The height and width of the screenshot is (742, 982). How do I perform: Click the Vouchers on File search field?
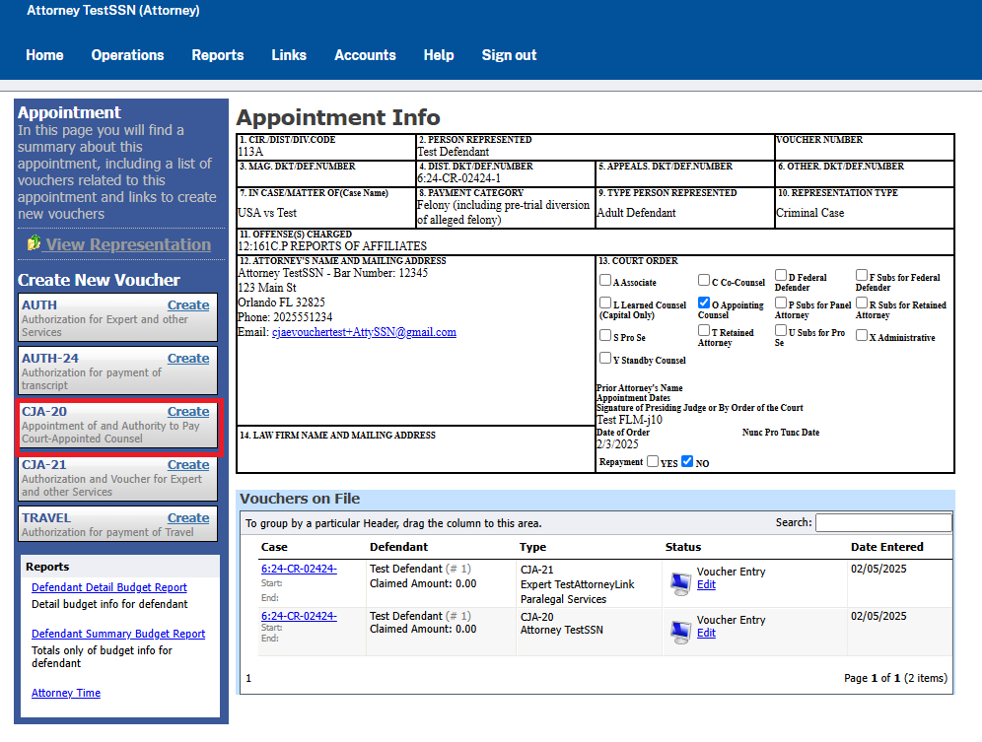(882, 522)
